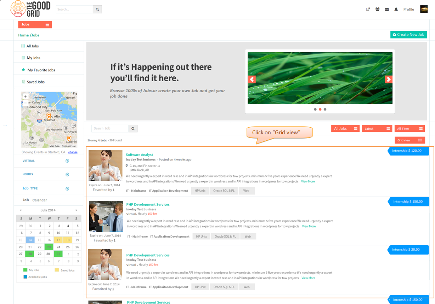Go to Home in the breadcrumb
Image resolution: width=435 pixels, height=304 pixels.
23,35
